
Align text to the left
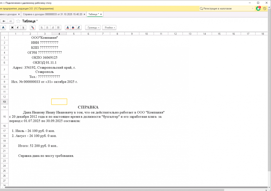click(42, 28)
